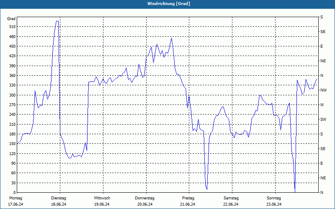Click the 'SW' compass label on right axis
This screenshot has width=335, height=209.
[x=323, y=120]
